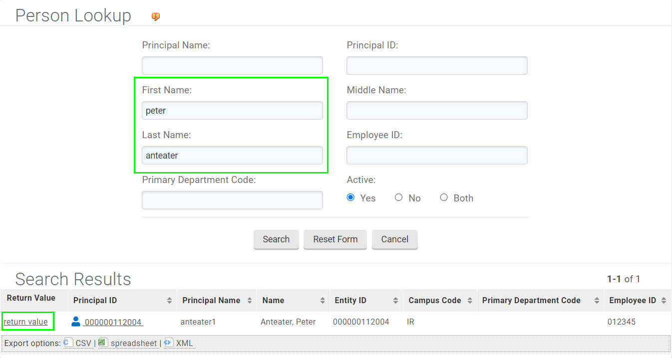Click the Last Name field containing anteater
The height and width of the screenshot is (358, 672).
coord(232,156)
